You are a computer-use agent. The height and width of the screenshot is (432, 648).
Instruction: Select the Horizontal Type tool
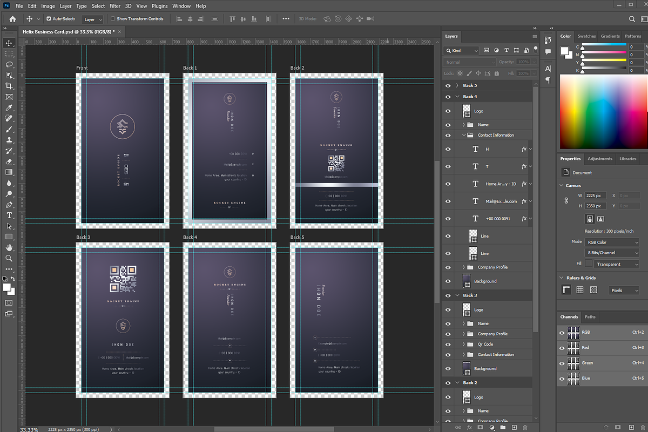click(x=9, y=215)
